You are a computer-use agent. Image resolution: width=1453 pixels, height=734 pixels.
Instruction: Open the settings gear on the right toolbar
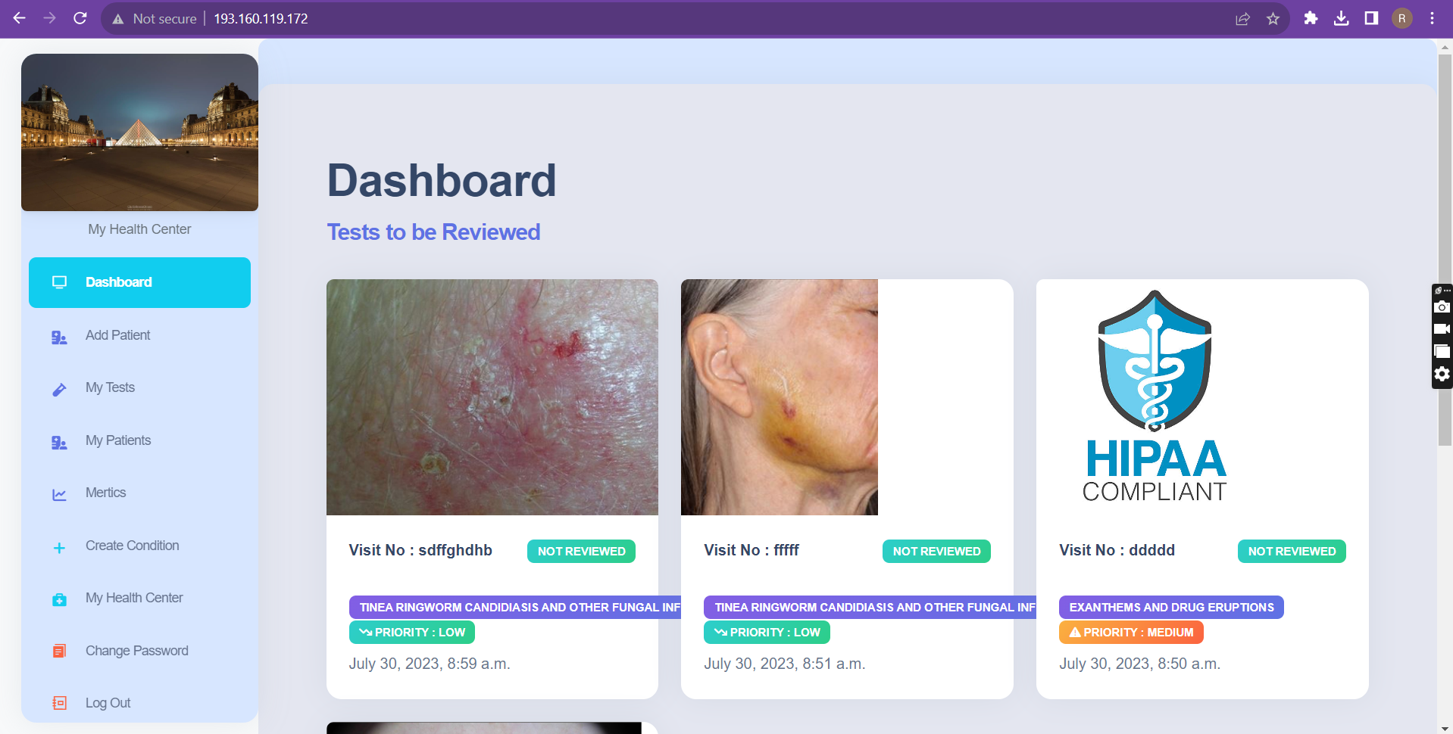(x=1442, y=374)
